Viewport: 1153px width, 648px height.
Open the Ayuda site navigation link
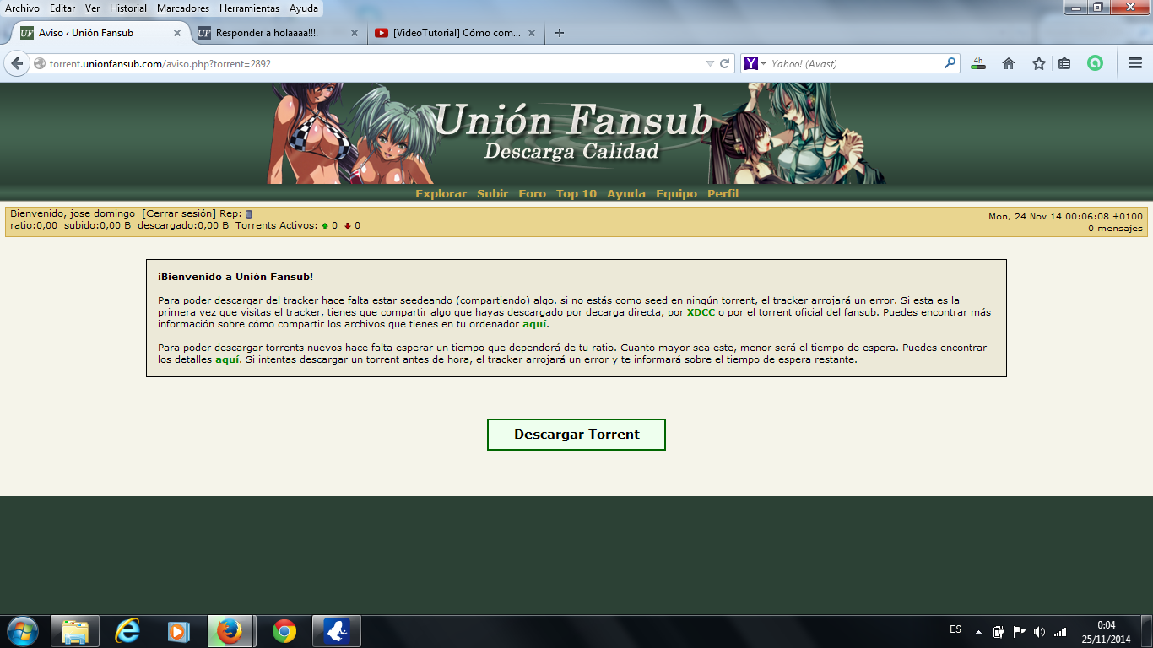coord(626,193)
